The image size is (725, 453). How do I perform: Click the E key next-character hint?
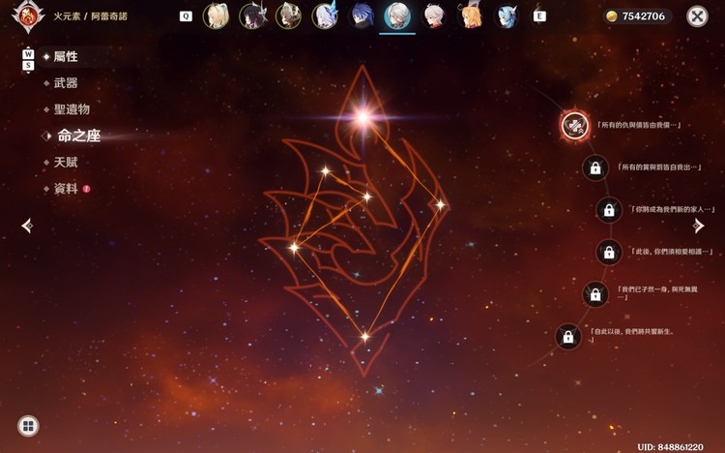pos(539,16)
